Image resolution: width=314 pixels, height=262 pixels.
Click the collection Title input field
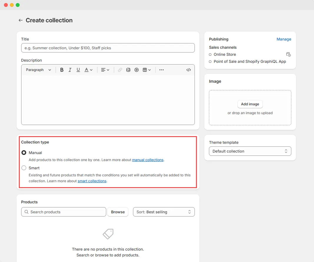click(x=108, y=48)
